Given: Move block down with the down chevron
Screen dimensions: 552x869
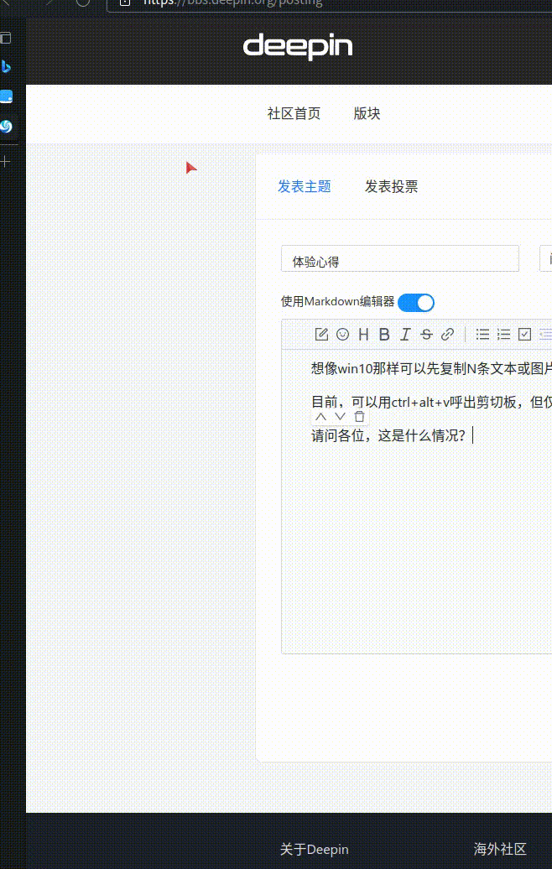Looking at the screenshot, I should pyautogui.click(x=341, y=417).
